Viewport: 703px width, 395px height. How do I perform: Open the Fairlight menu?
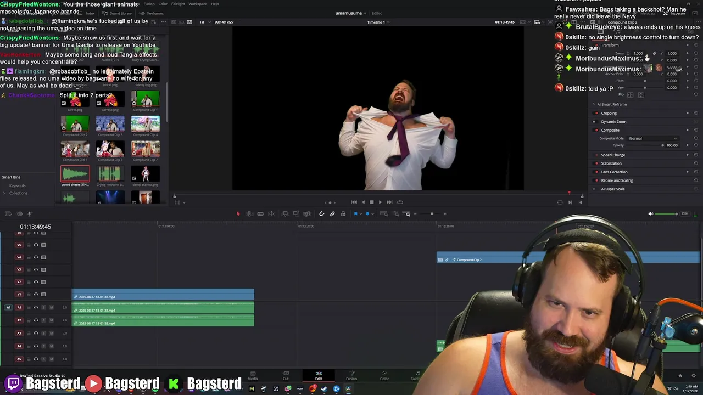click(178, 4)
